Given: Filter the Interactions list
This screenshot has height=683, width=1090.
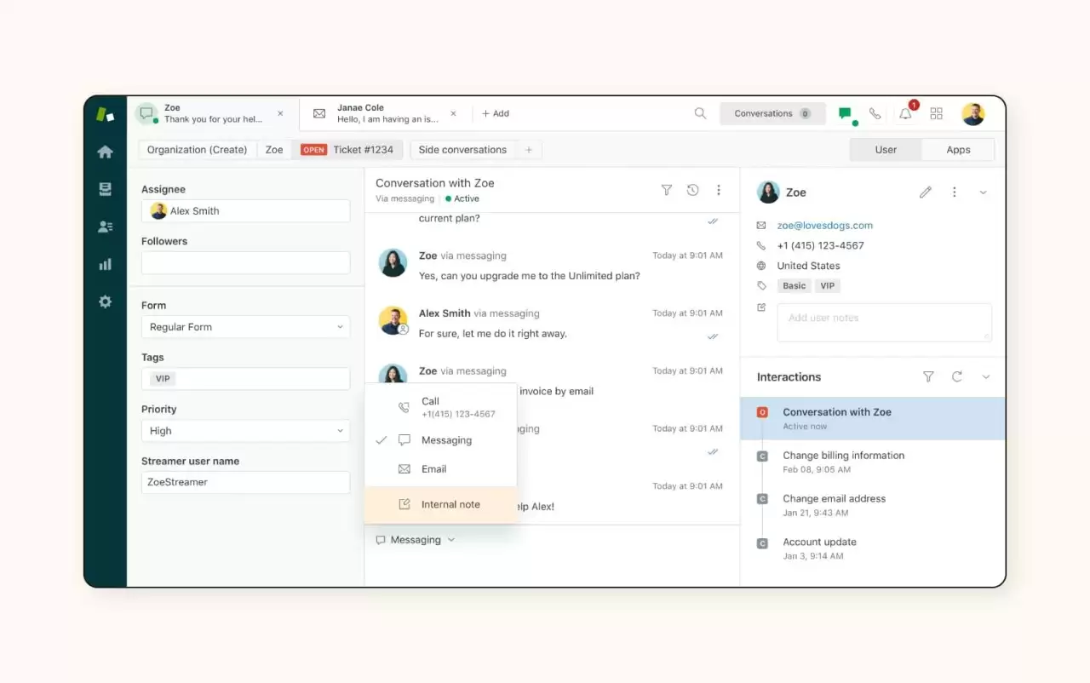Looking at the screenshot, I should point(928,376).
